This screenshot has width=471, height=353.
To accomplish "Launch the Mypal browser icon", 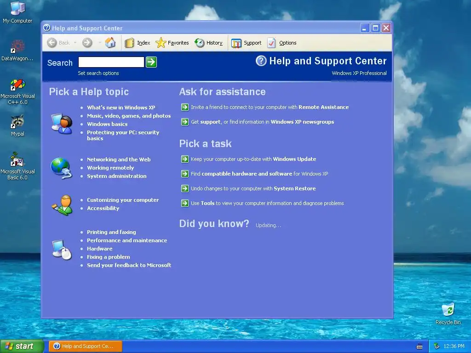I will pos(17,125).
